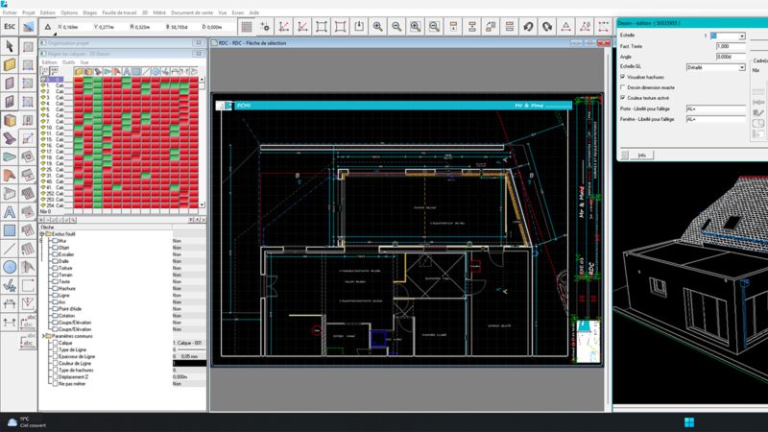Click the site plan thumbnail on the drawing

pos(588,342)
